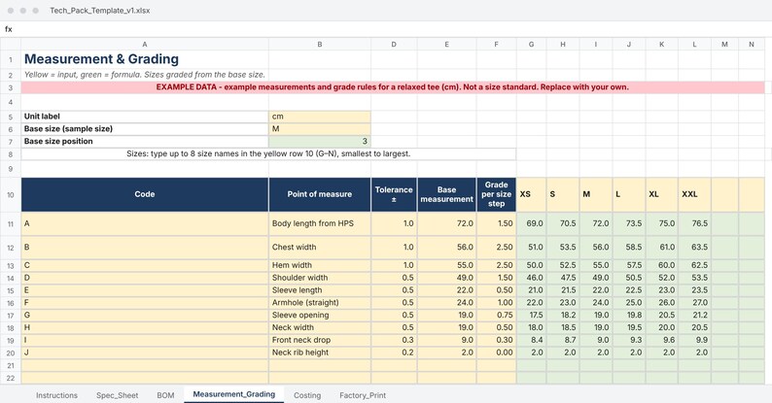Select Armhole L value 25.0
Image resolution: width=772 pixels, height=403 pixels.
tap(629, 303)
